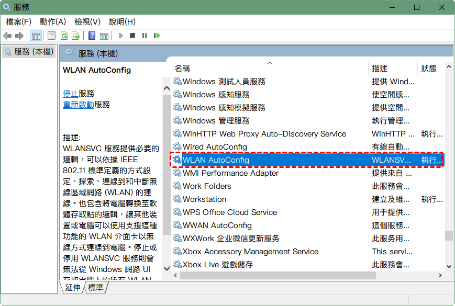Click gear icon of WPS Office Cloud Service
This screenshot has width=455, height=306.
click(177, 212)
